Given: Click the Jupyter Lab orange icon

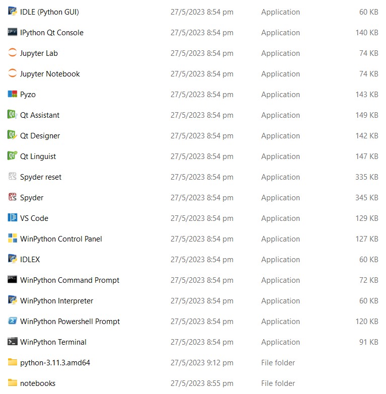Looking at the screenshot, I should 12,52.
